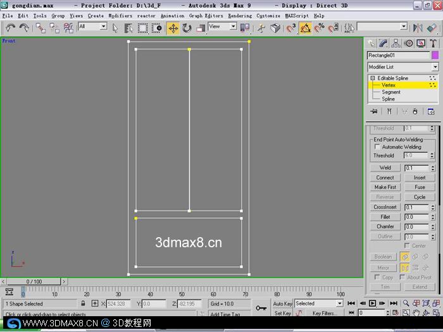Click the Zoom magnifier viewport icon
Image resolution: width=443 pixels, height=332 pixels.
point(406,303)
